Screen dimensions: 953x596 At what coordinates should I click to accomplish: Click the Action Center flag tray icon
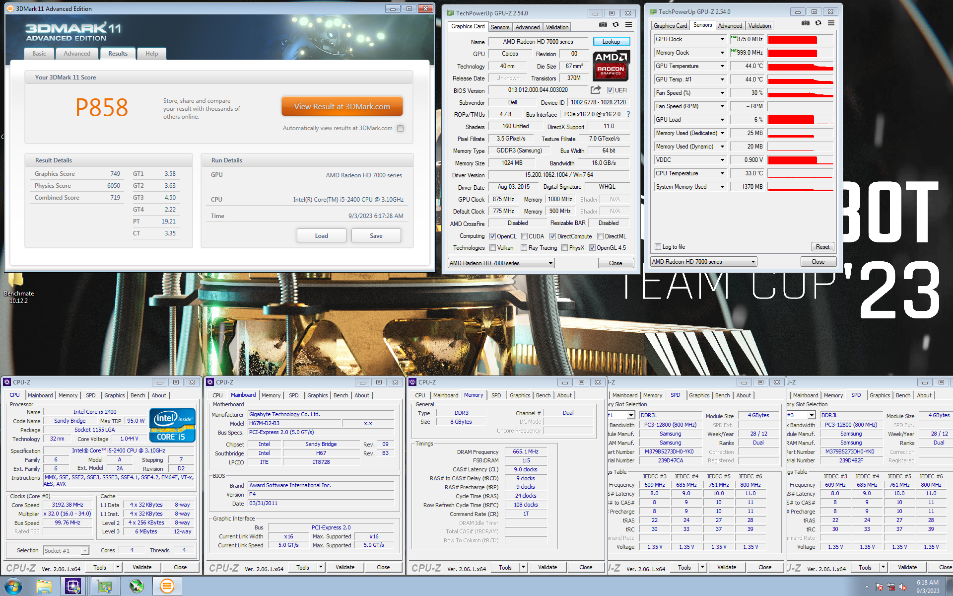879,587
